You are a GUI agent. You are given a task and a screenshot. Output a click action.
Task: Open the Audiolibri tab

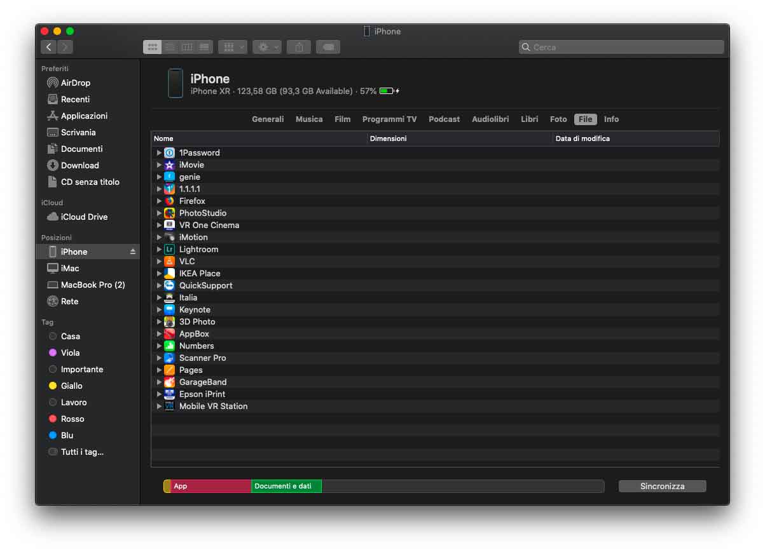click(x=490, y=119)
